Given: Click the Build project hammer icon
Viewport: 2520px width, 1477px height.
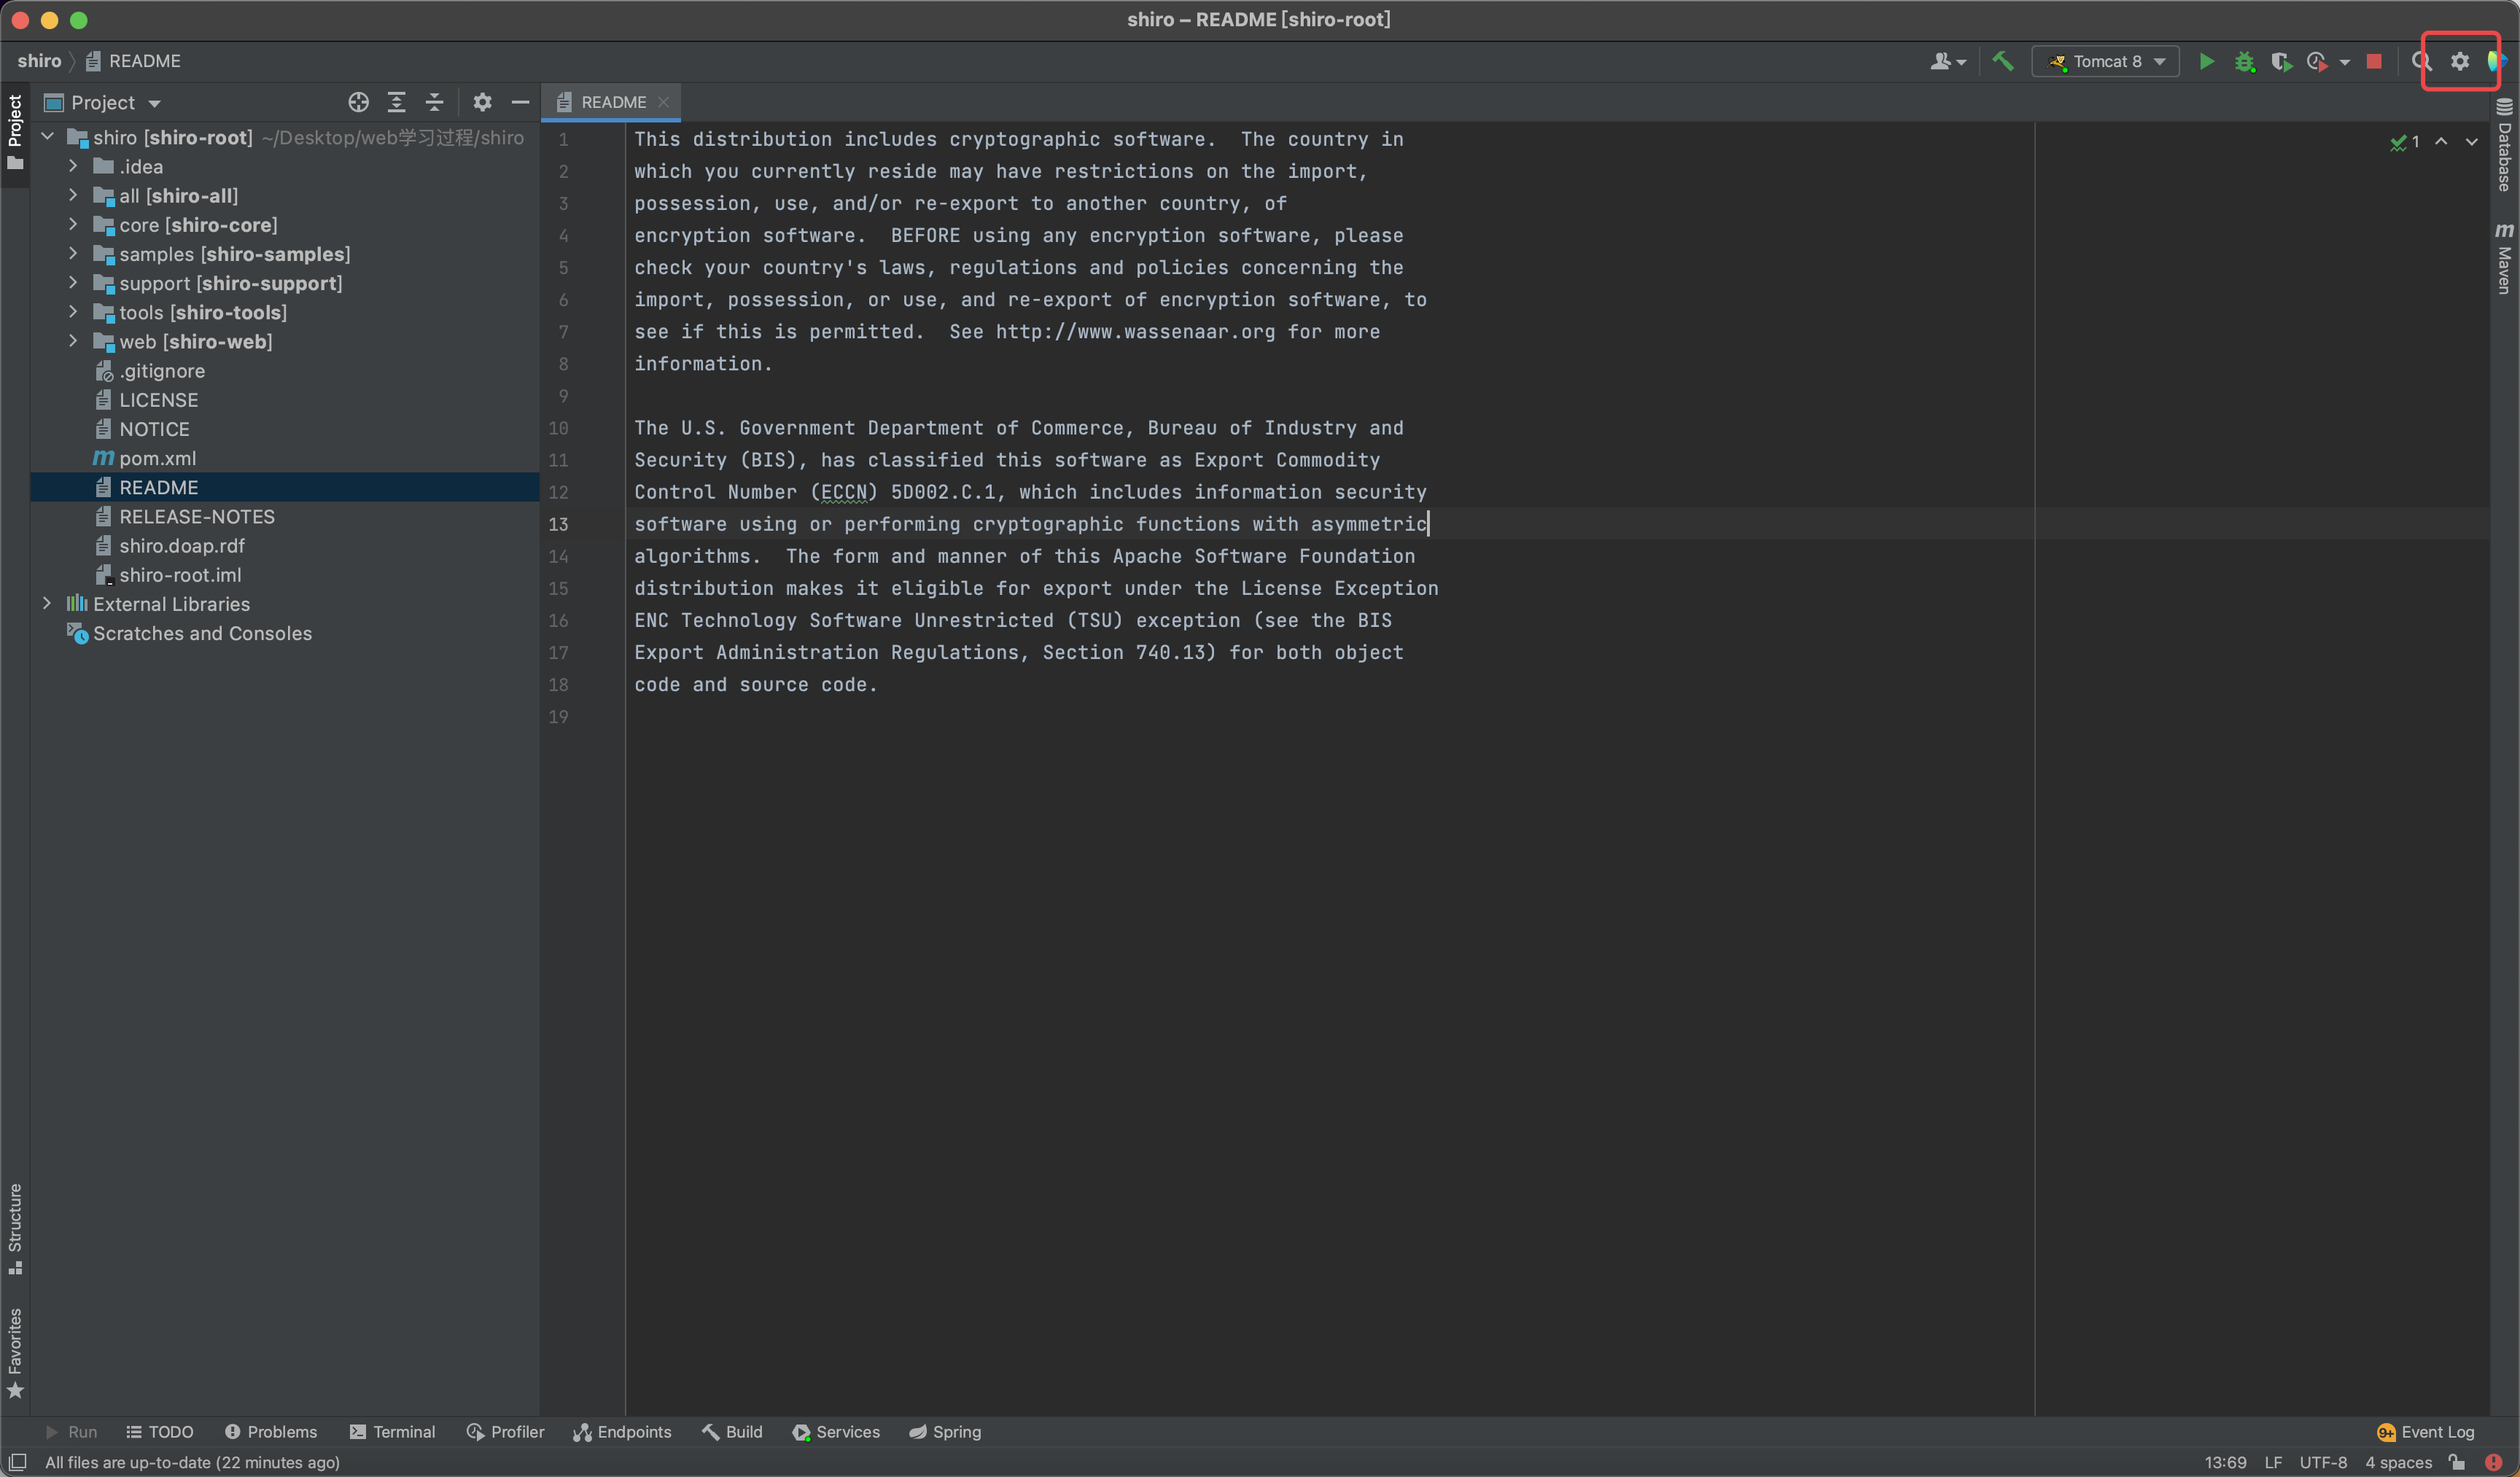Looking at the screenshot, I should point(2002,62).
